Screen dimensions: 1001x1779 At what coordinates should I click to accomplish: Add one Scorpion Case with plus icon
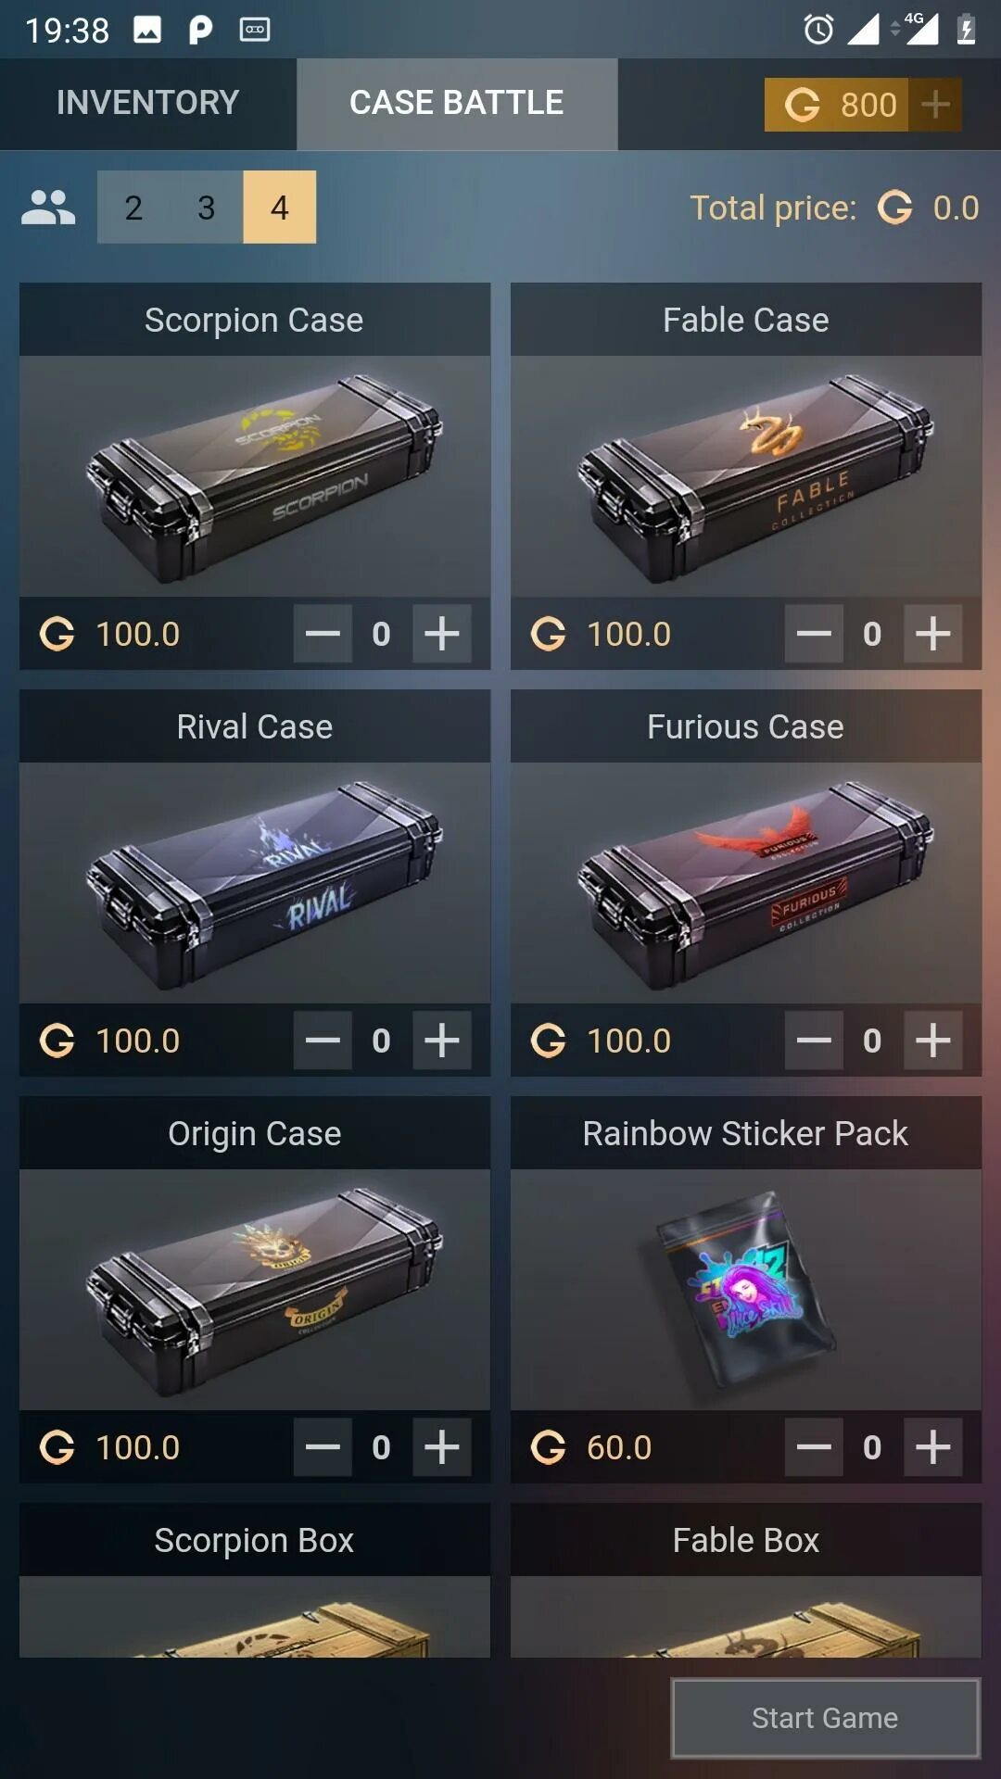(442, 634)
